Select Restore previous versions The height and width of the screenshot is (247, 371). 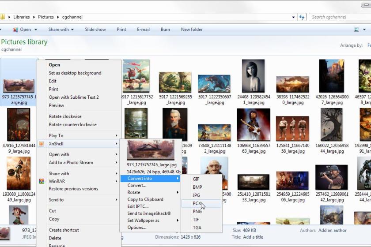pyautogui.click(x=73, y=189)
